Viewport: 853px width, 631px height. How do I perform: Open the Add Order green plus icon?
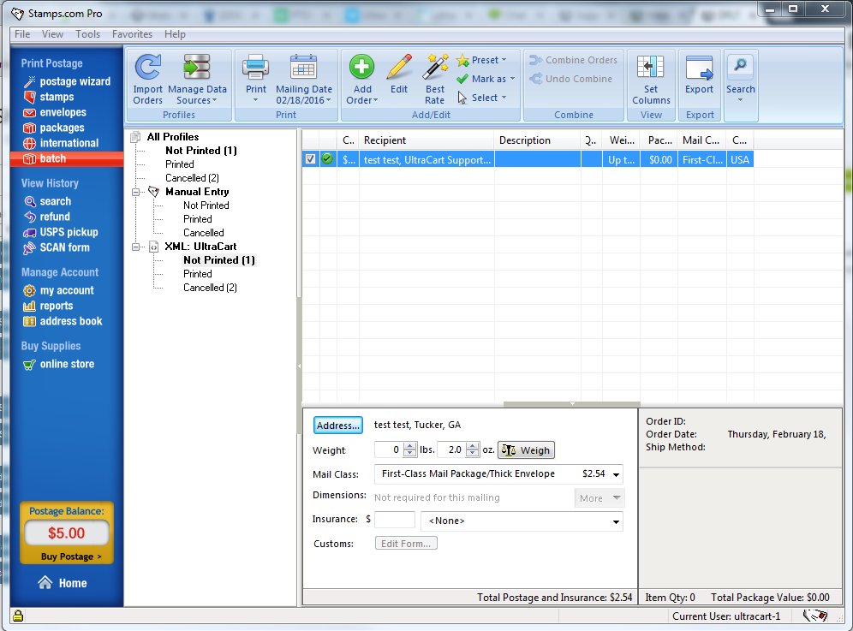click(361, 68)
